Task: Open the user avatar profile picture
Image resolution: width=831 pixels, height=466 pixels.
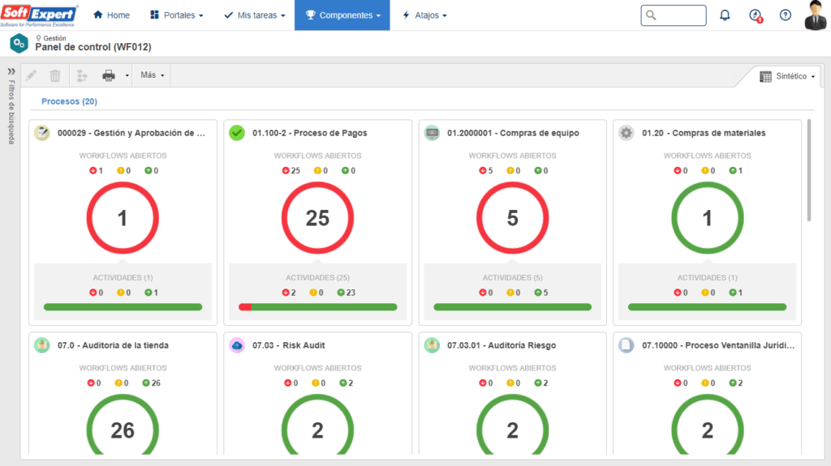Action: [815, 15]
